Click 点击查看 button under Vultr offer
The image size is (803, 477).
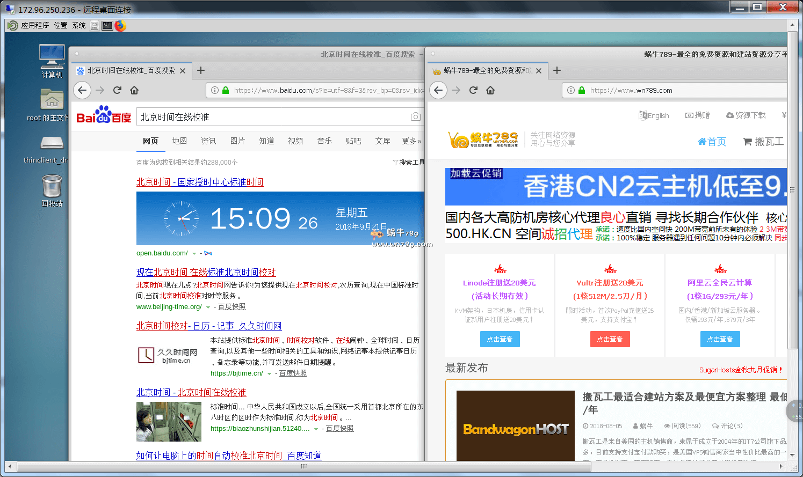(610, 339)
